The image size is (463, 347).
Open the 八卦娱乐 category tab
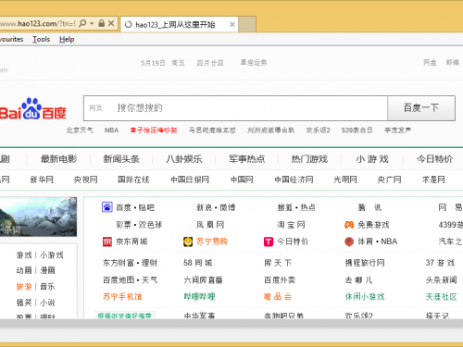[x=184, y=159]
